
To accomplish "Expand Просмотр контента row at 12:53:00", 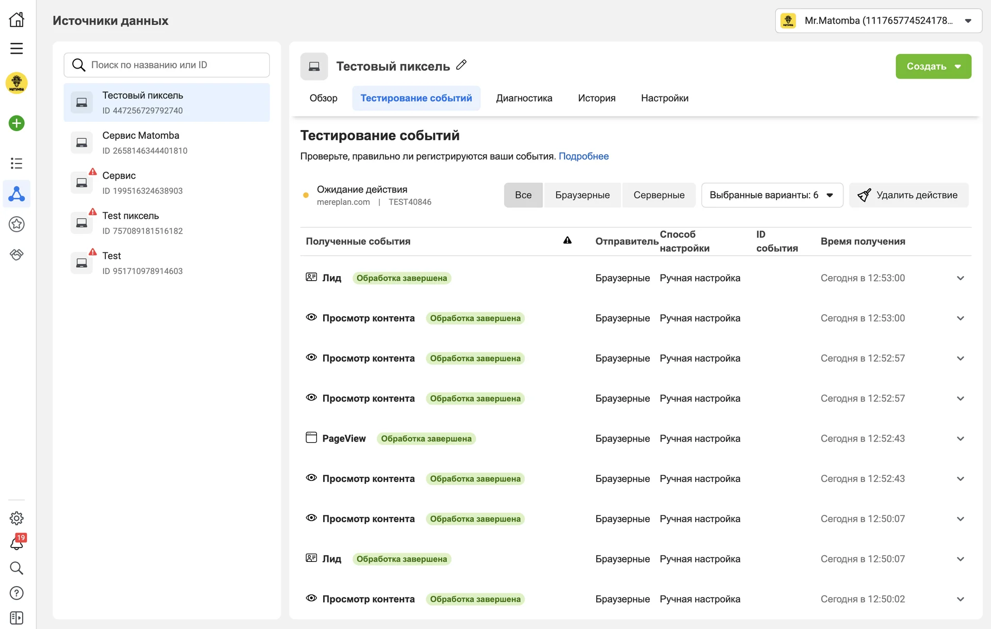I will [x=961, y=318].
